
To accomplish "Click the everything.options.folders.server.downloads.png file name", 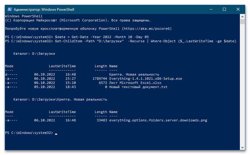I will coord(158,120).
